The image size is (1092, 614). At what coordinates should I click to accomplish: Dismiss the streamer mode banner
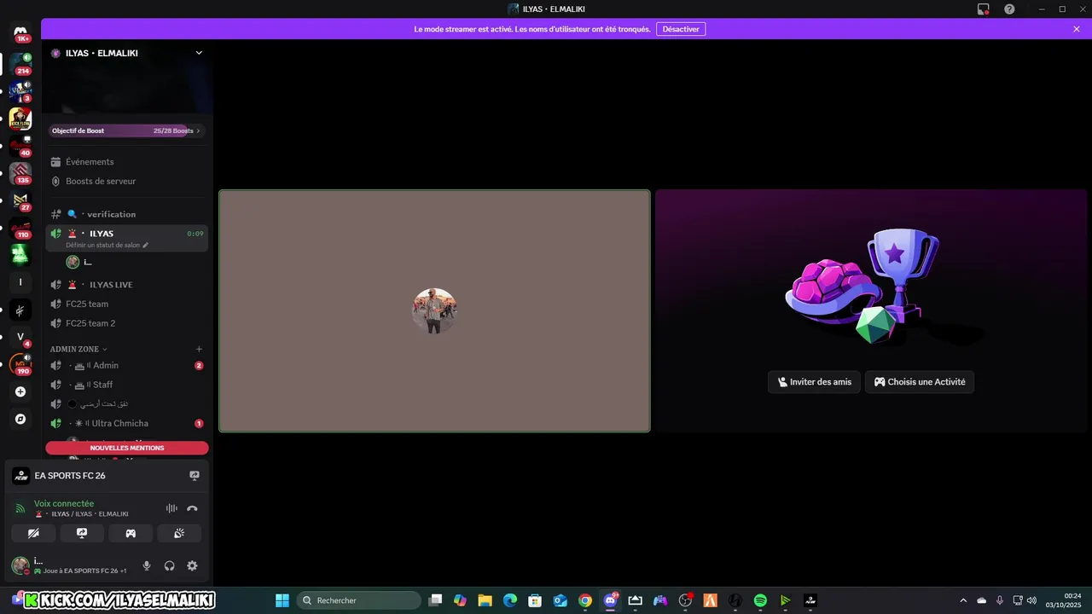tap(1077, 29)
